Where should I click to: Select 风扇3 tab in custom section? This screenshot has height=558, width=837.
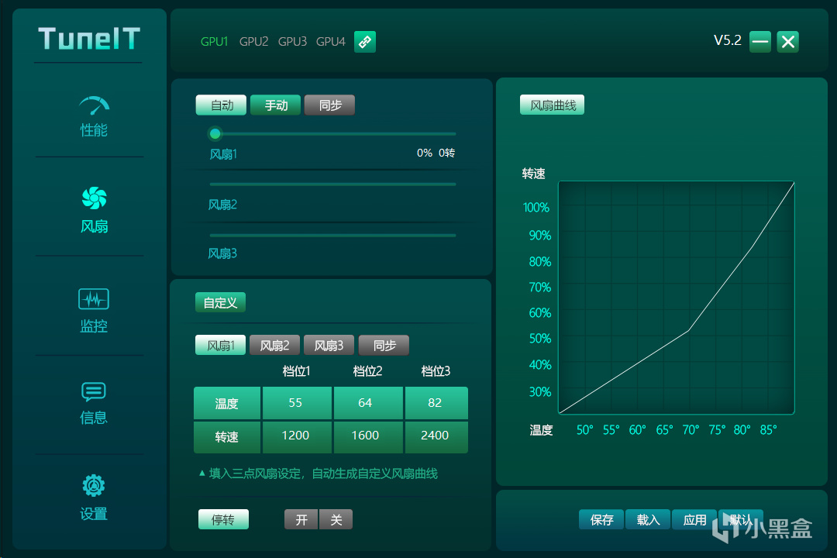[x=329, y=346]
